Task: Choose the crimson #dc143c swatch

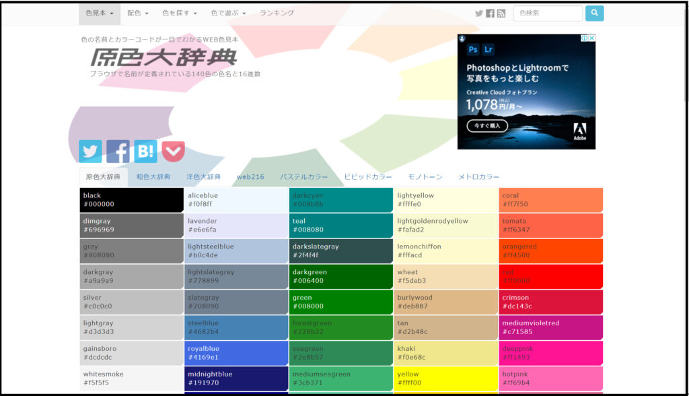Action: [551, 302]
